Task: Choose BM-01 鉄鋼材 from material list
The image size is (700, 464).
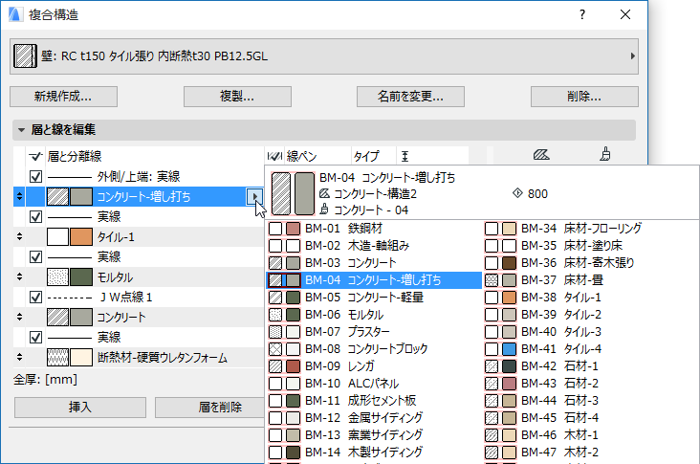Action: point(374,229)
